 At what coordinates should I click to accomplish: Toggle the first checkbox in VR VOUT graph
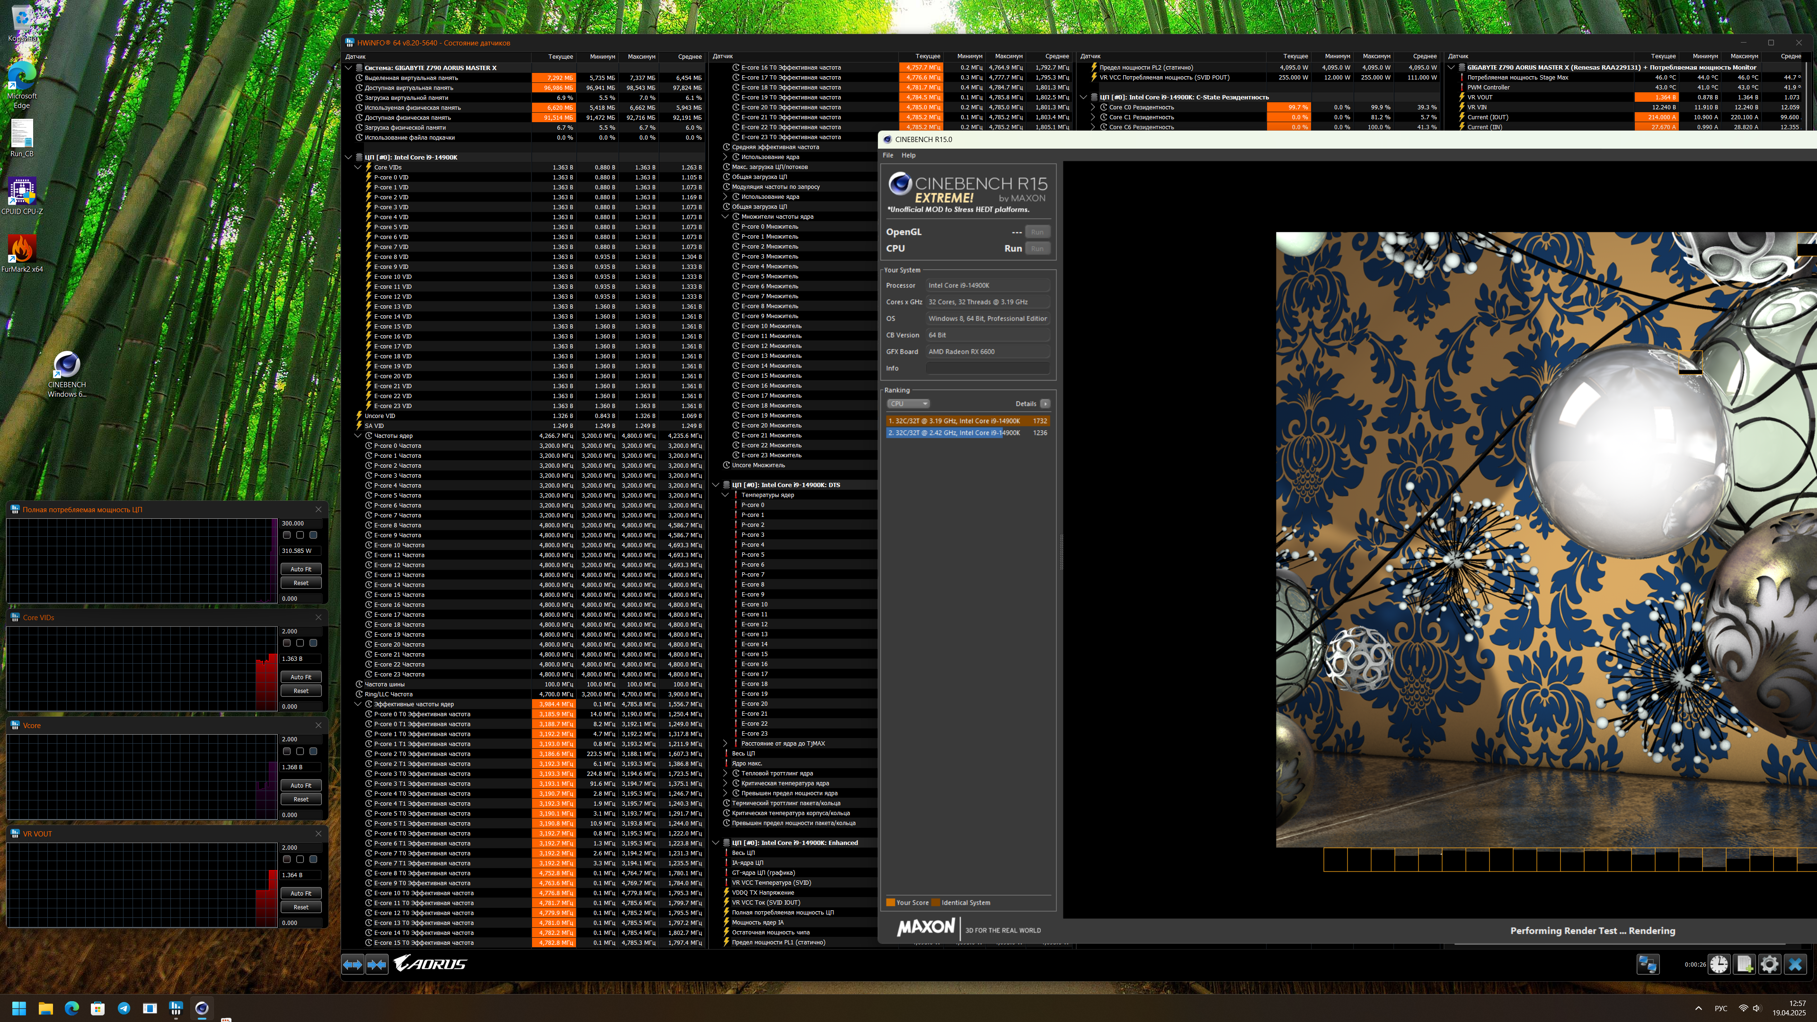(x=286, y=859)
